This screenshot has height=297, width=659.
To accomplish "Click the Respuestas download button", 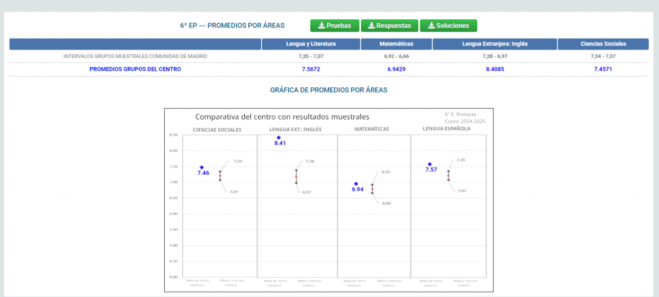I will [389, 26].
